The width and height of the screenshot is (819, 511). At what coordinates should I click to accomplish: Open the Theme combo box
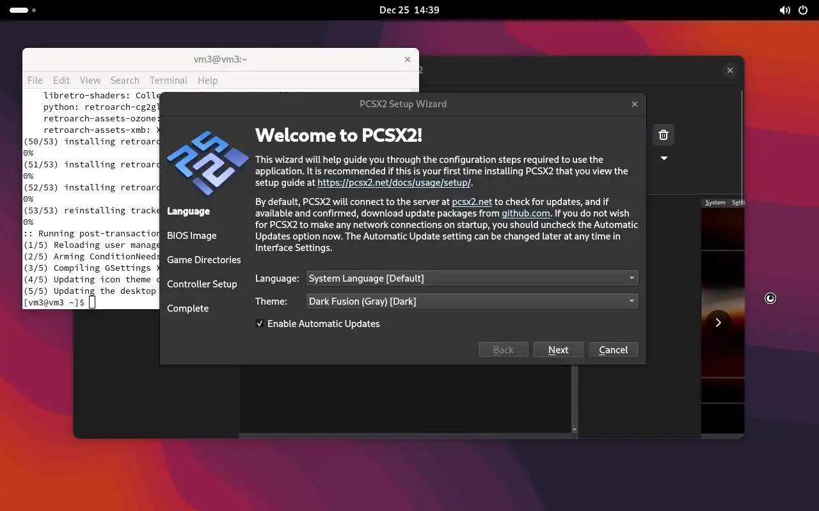472,301
